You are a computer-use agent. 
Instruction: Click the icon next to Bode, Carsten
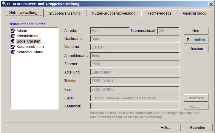(13, 41)
